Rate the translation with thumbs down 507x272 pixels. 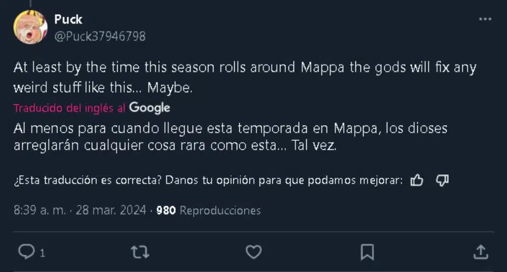pos(442,181)
